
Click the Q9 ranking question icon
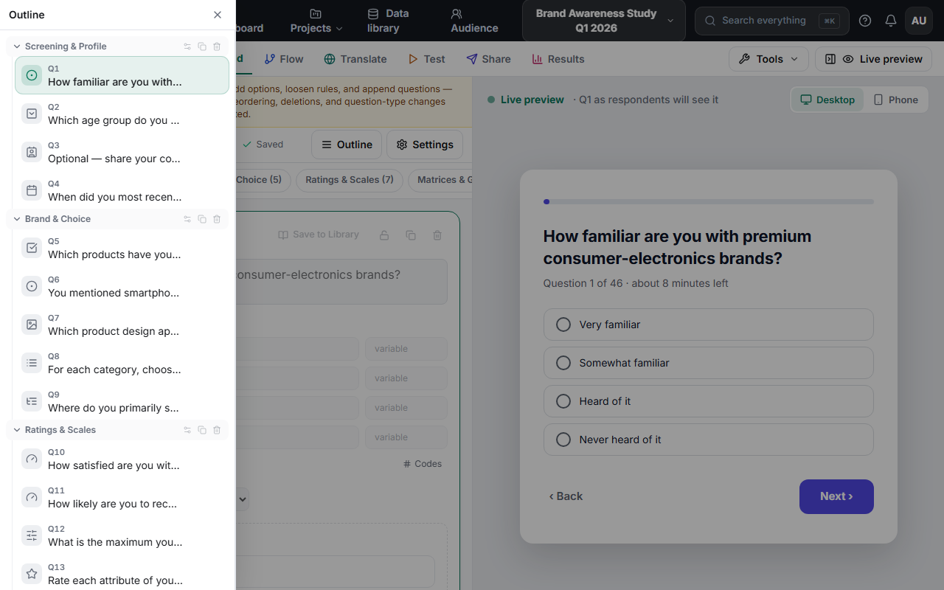[32, 401]
